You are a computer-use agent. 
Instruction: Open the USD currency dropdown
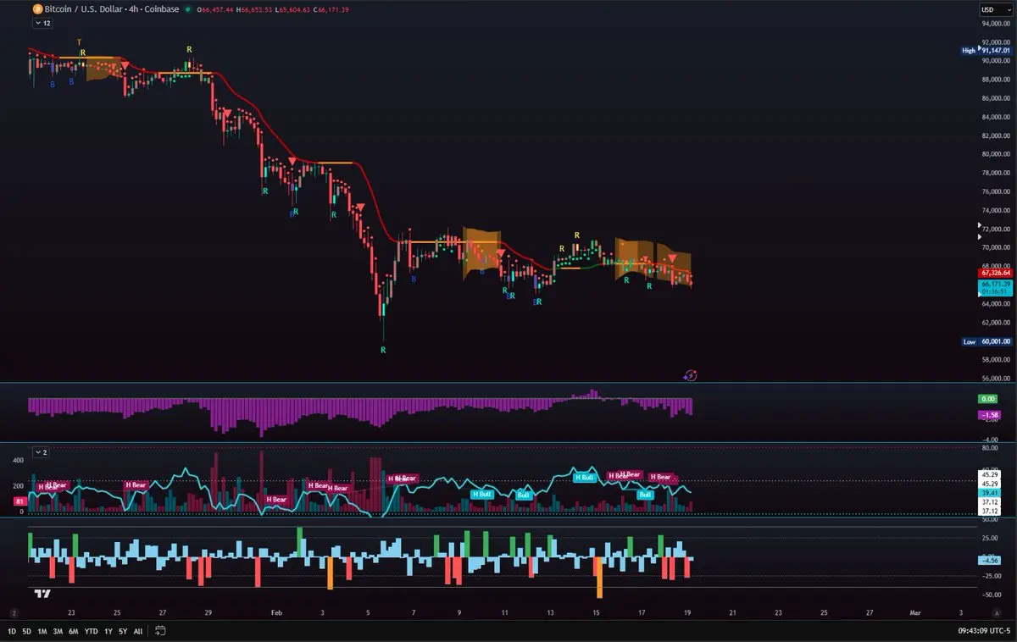tap(995, 9)
